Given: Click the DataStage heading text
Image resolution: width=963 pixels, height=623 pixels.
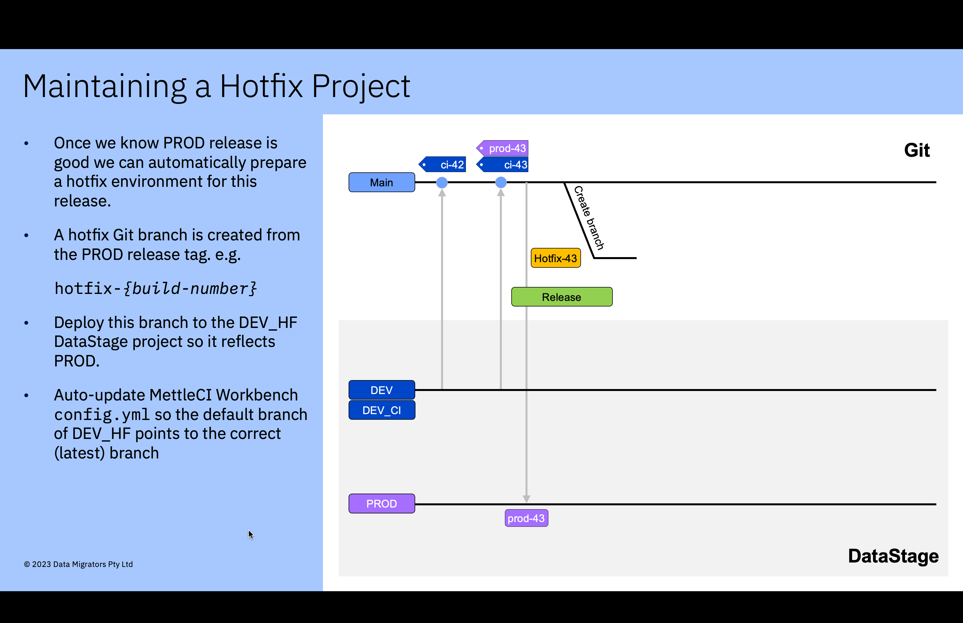Looking at the screenshot, I should click(893, 556).
